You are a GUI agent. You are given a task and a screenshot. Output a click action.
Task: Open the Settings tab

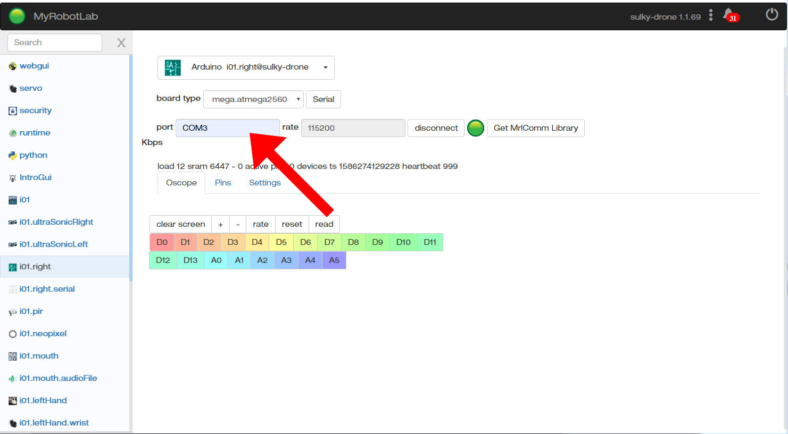tap(265, 183)
